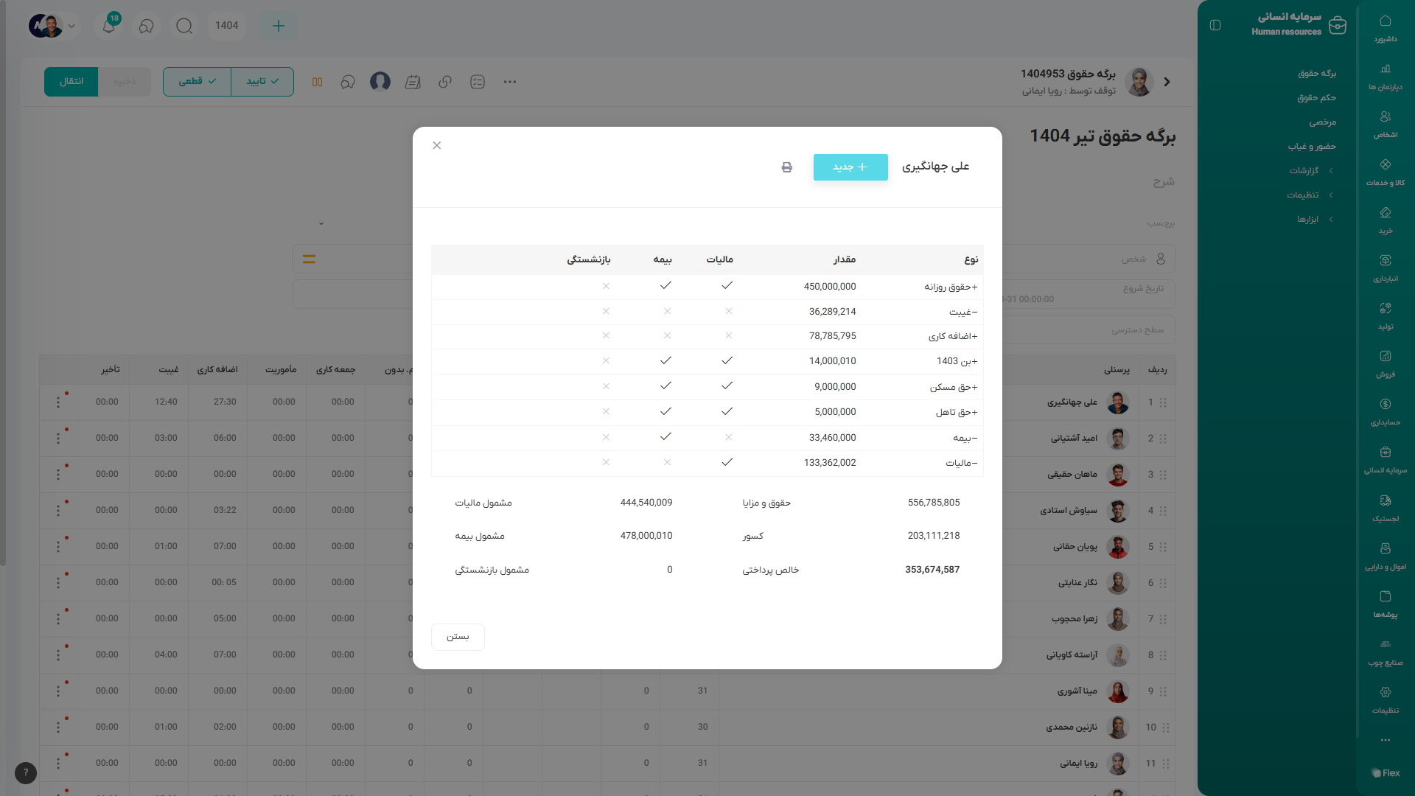
Task: Close the dialog with the X
Action: [437, 145]
